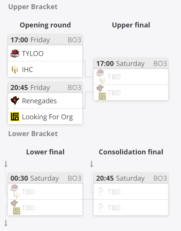Open the 20:45 Friday BO3 match header
The width and height of the screenshot is (181, 231).
pyautogui.click(x=45, y=87)
